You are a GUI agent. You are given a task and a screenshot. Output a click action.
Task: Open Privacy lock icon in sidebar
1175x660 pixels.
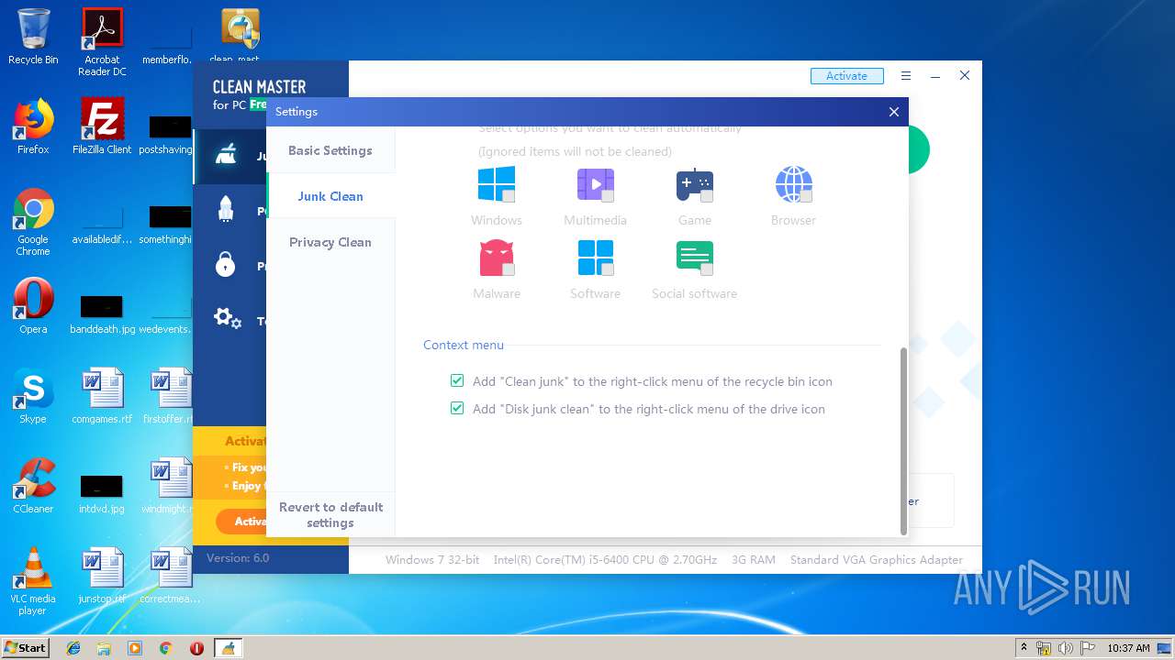point(225,265)
